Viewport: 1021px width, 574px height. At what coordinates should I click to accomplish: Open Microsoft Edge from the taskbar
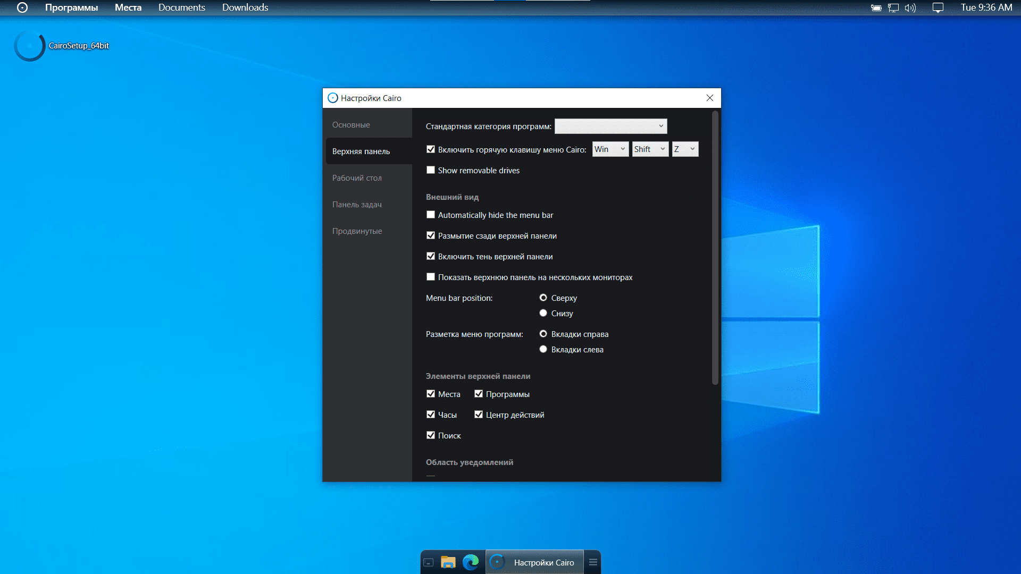click(470, 562)
